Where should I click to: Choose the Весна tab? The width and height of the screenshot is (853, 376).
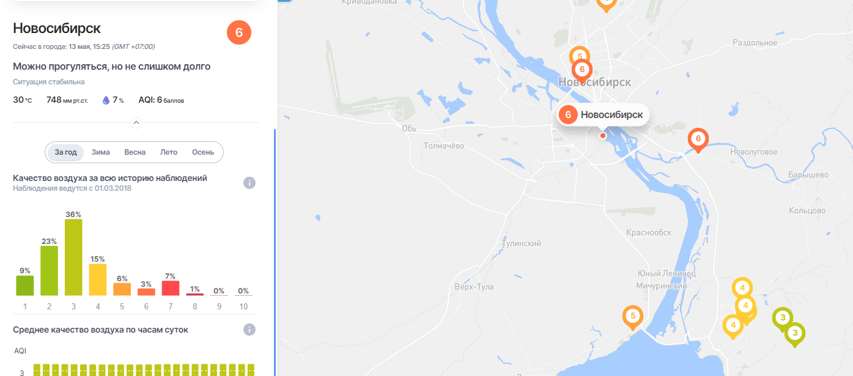click(135, 152)
